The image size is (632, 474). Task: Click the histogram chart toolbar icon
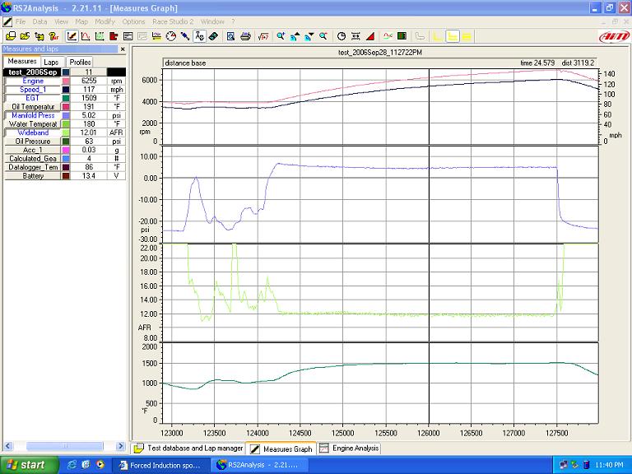[x=86, y=36]
